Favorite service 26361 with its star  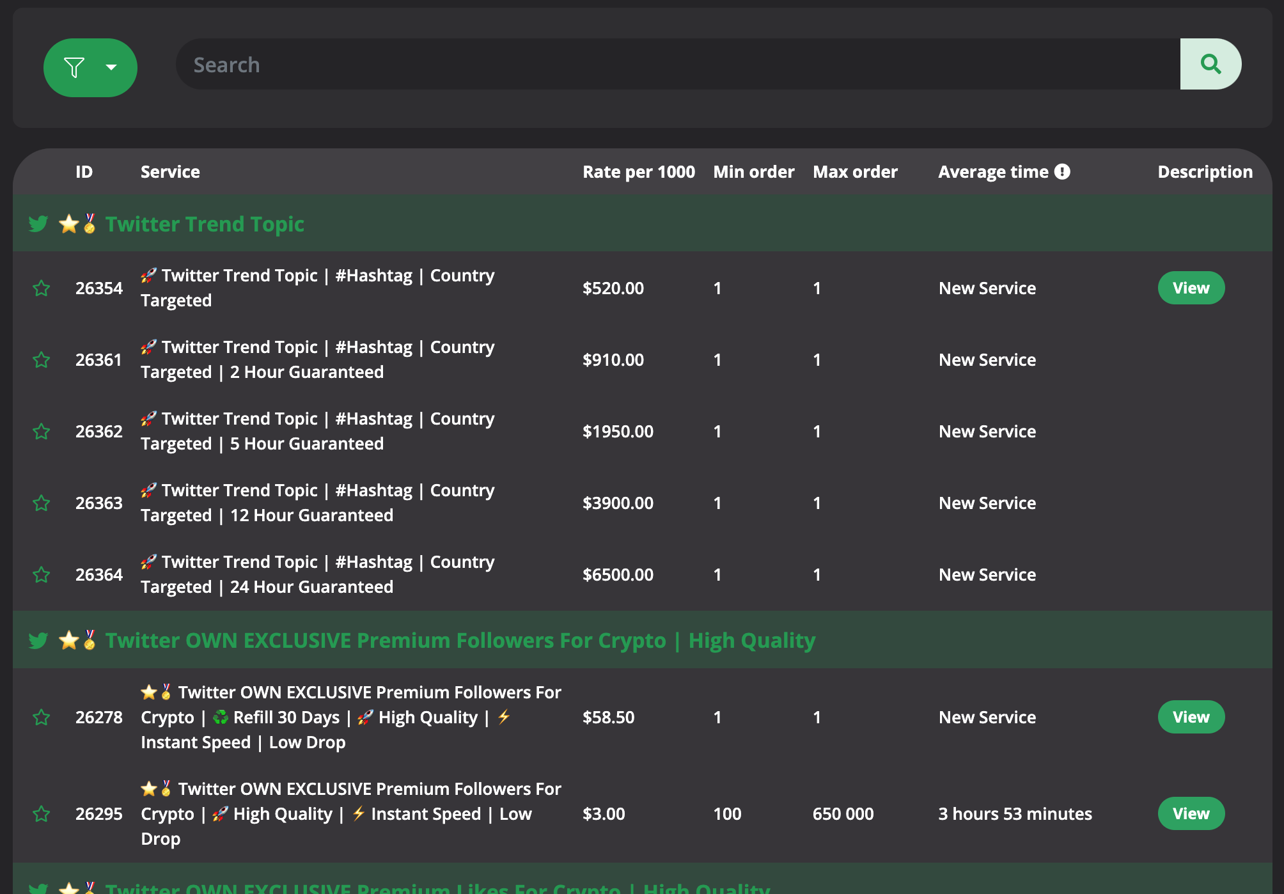coord(42,360)
